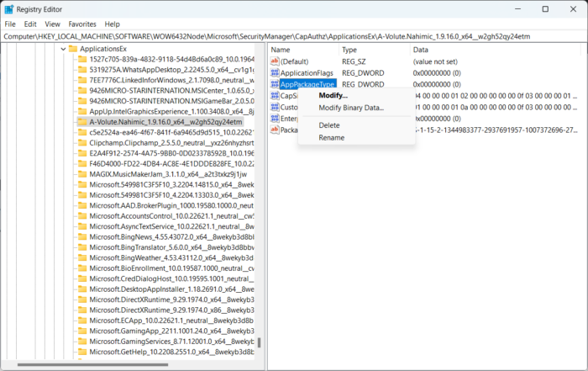Click folder icon of MSIGameBar key

coord(82,101)
